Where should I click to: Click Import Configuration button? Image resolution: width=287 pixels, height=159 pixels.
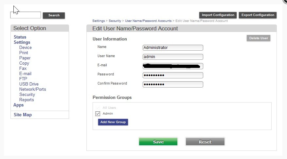(218, 15)
